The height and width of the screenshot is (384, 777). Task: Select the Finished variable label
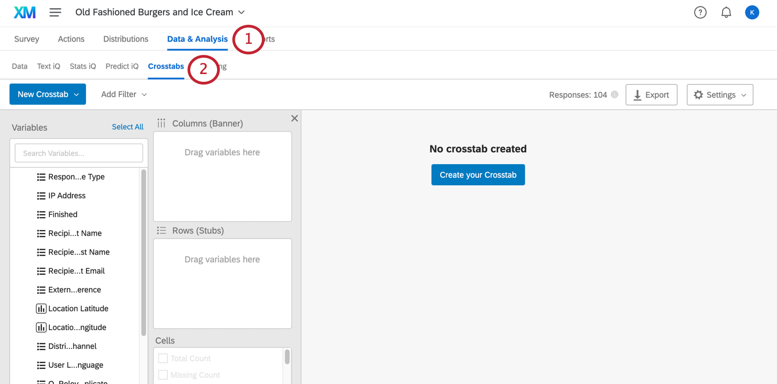click(x=63, y=214)
